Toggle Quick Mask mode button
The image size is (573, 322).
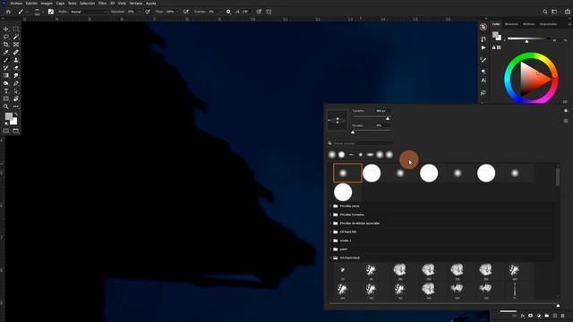[6, 131]
